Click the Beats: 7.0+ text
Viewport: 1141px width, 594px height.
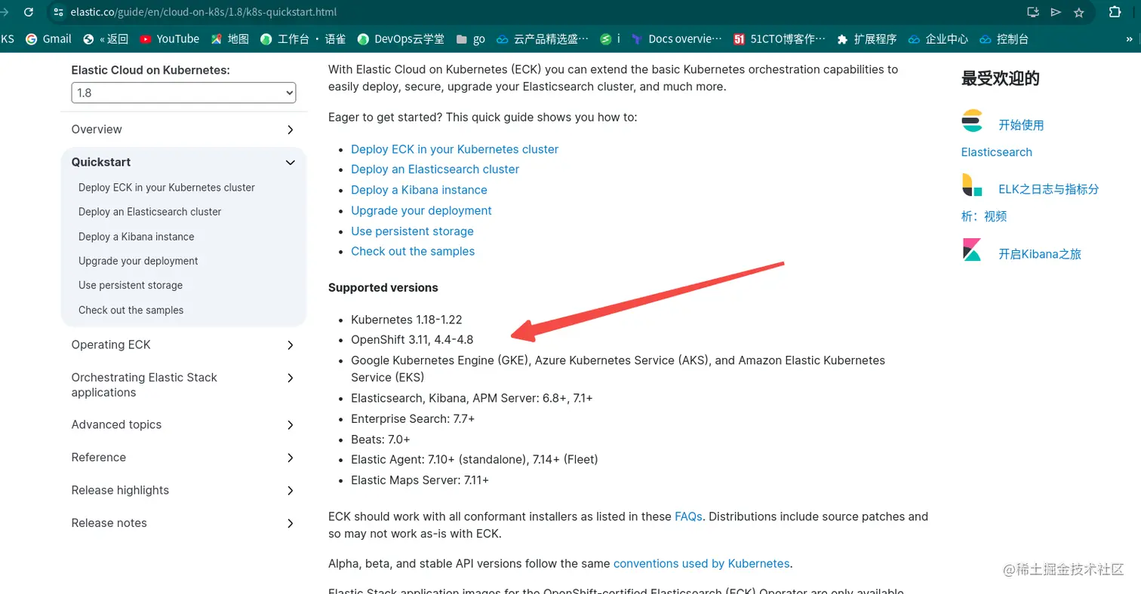pyautogui.click(x=380, y=439)
